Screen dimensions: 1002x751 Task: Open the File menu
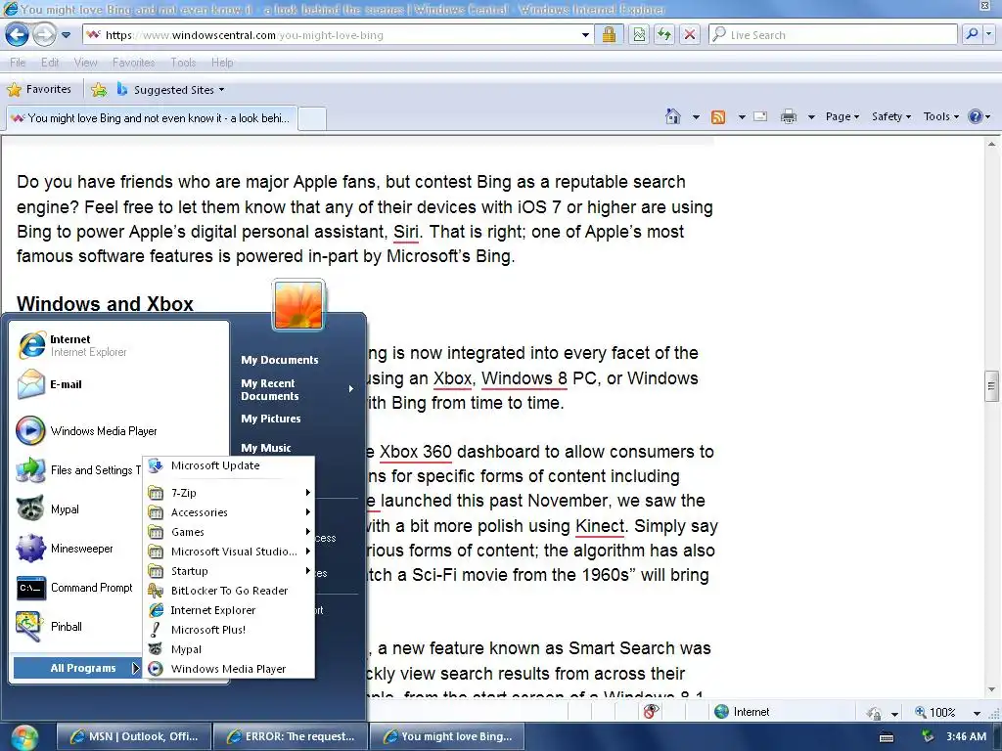coord(18,63)
